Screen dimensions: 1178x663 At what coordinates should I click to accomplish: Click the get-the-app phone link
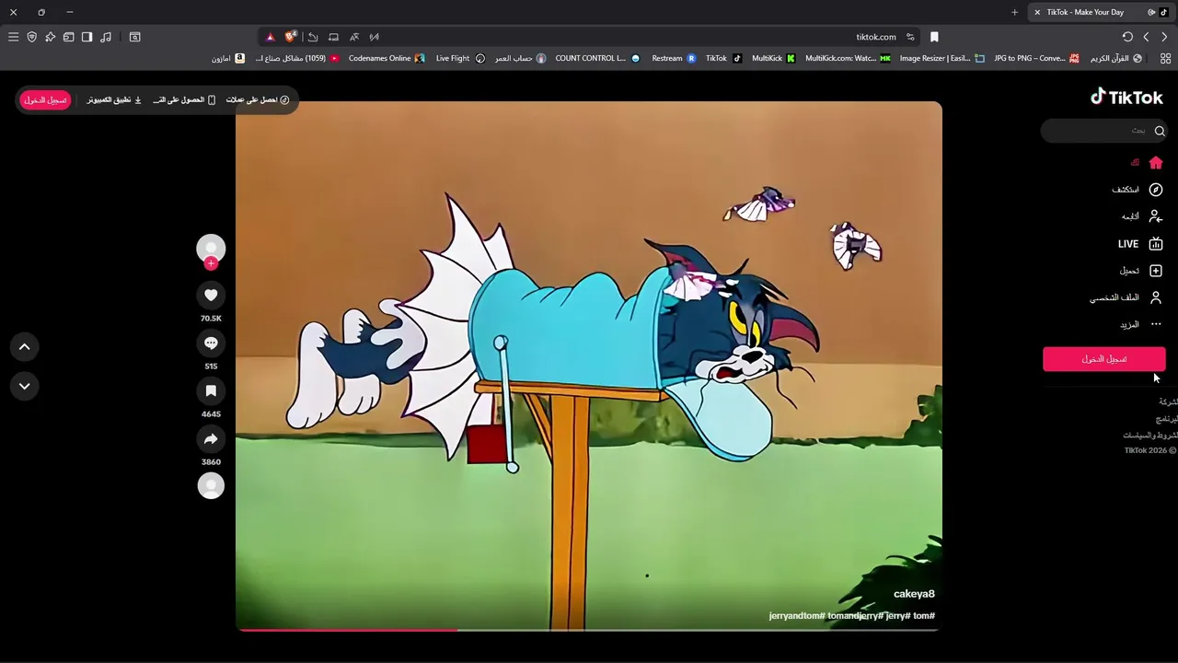[x=185, y=99]
